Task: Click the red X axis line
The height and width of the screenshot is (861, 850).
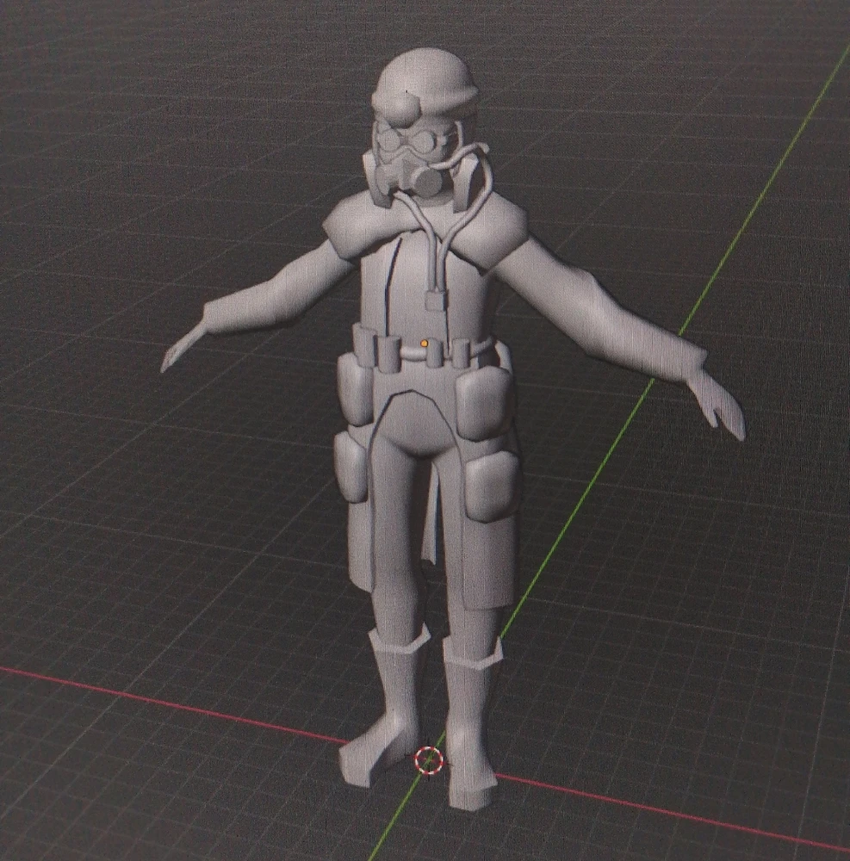Action: click(x=172, y=702)
